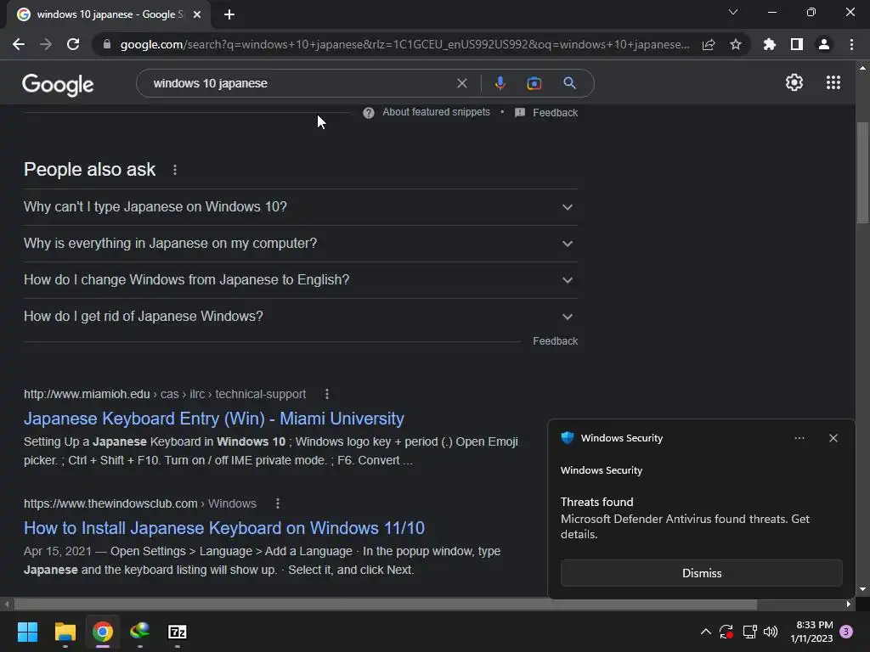The height and width of the screenshot is (652, 870).
Task: Expand 'How do I get rid of Japanese Windows?'
Action: point(300,317)
